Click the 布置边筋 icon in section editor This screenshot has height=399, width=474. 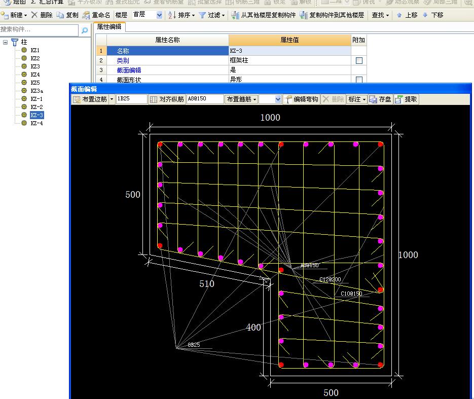tap(77, 99)
